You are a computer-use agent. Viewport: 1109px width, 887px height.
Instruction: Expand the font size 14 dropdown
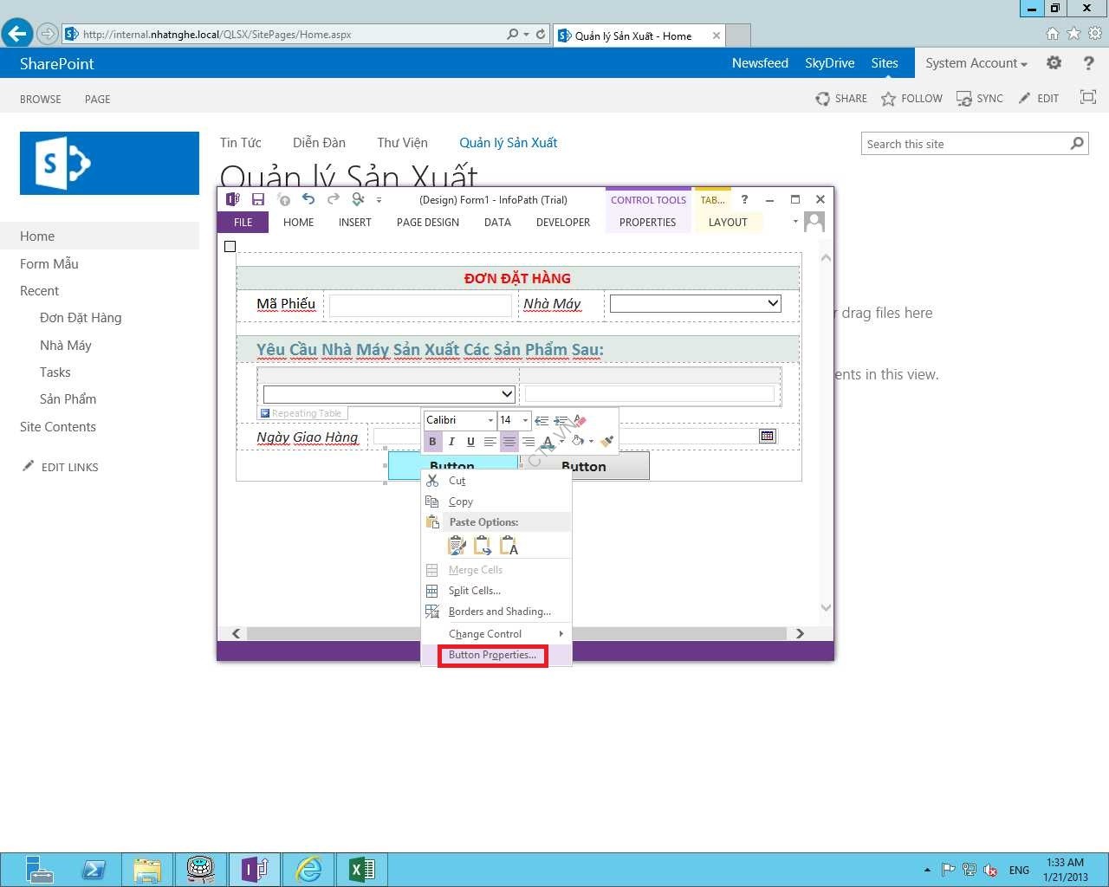coord(525,420)
